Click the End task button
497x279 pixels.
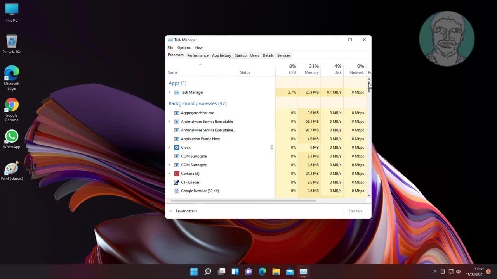[x=355, y=211]
